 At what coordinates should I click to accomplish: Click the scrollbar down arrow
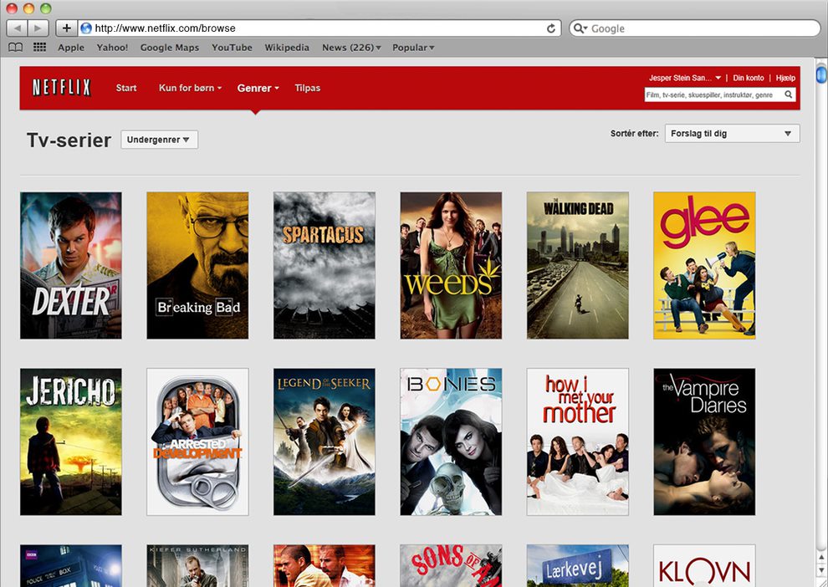click(x=821, y=570)
